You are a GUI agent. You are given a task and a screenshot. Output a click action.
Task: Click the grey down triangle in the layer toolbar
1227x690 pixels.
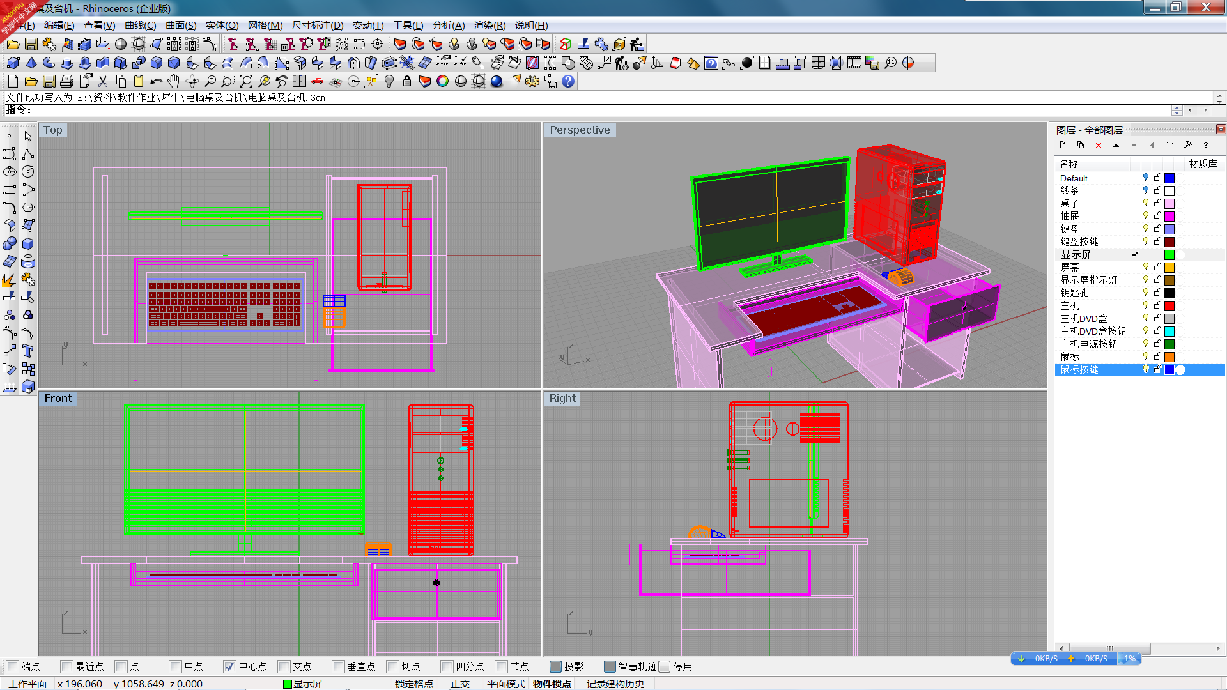point(1134,145)
